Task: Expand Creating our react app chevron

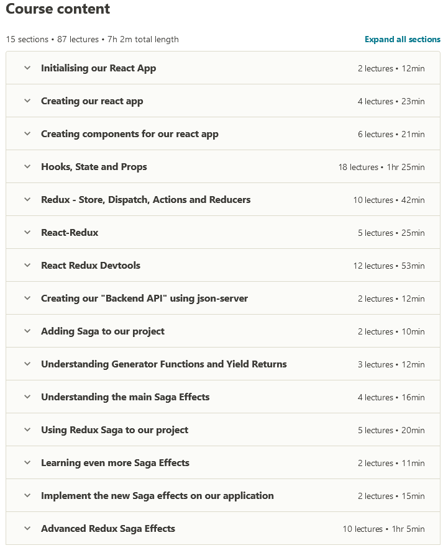Action: click(x=27, y=101)
